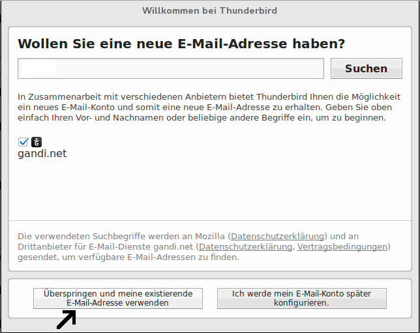
Task: Toggle the gandi.net provider checkbox
Action: tap(23, 141)
